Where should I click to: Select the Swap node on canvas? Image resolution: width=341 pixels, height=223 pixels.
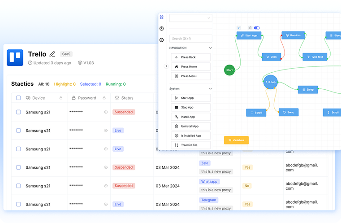289,112
